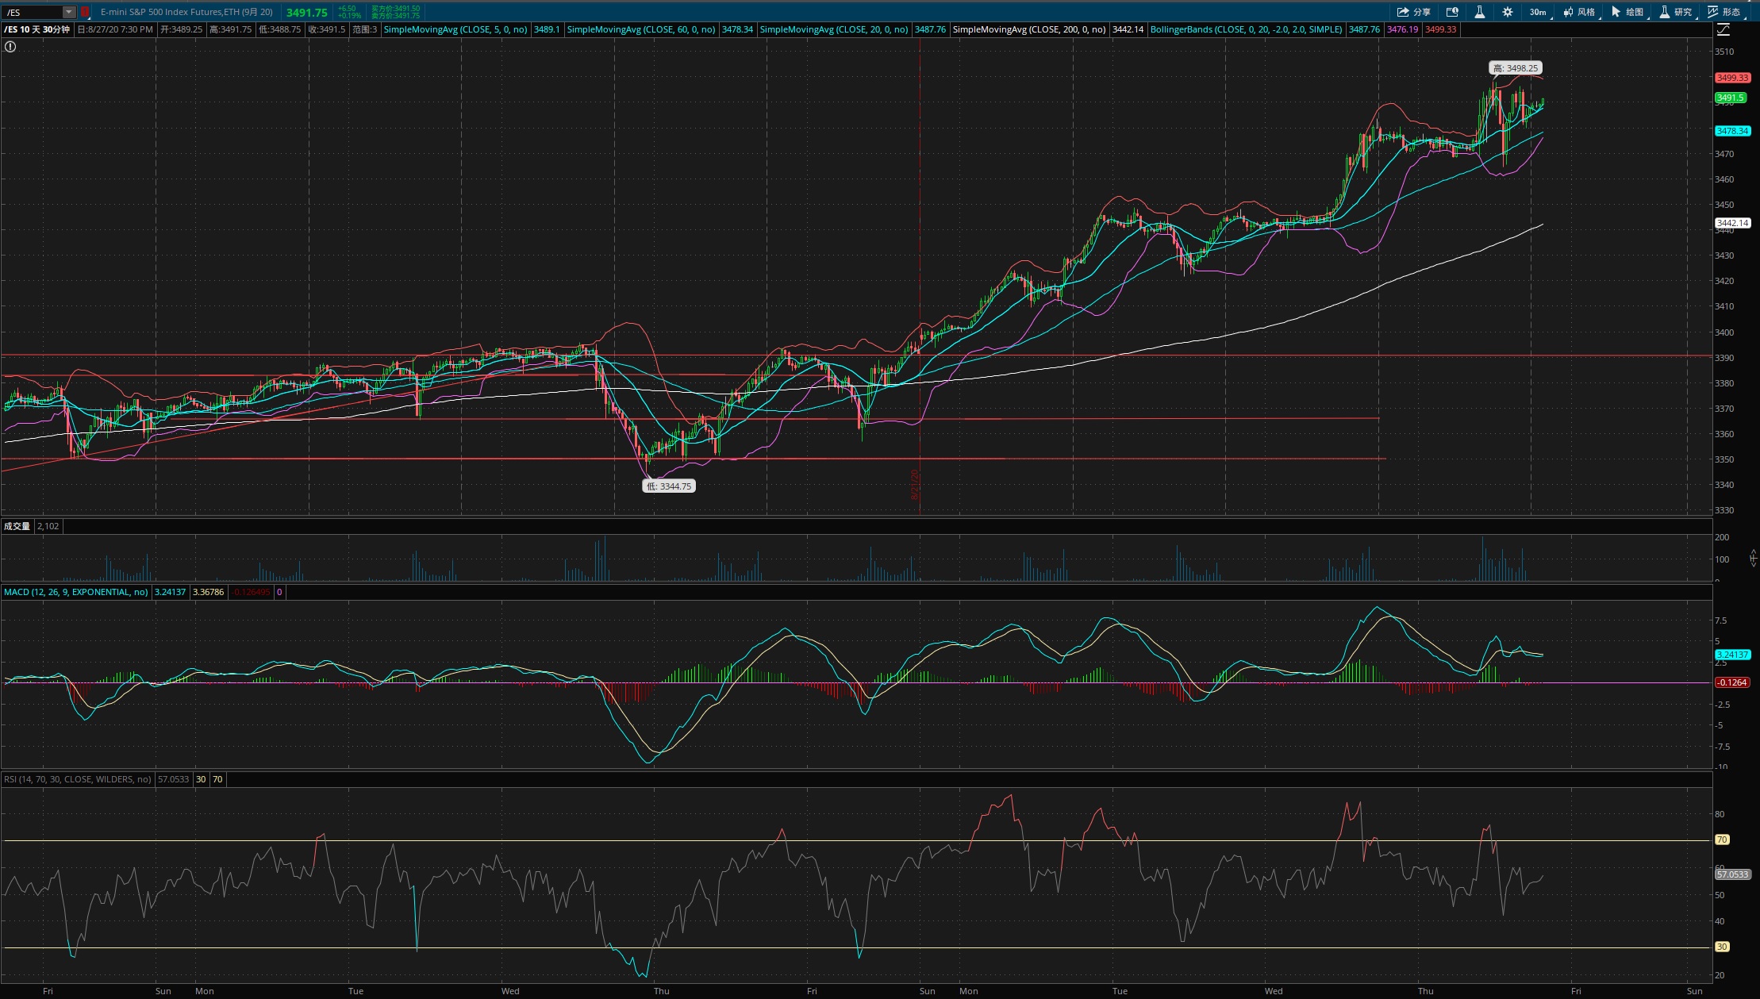Open the Studies (研究) menu
This screenshot has width=1760, height=999.
(x=1675, y=12)
